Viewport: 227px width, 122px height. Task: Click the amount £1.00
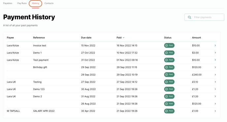pos(195,111)
